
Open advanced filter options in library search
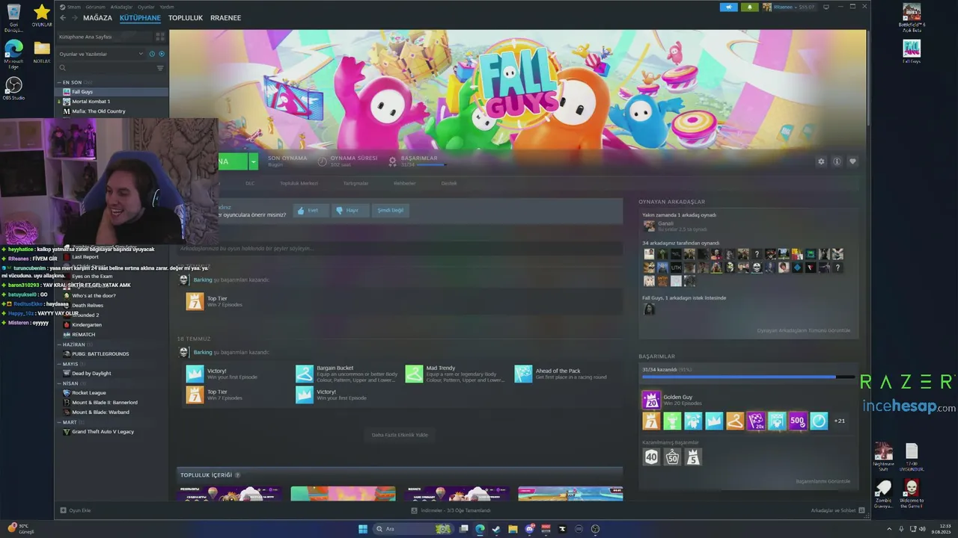159,68
